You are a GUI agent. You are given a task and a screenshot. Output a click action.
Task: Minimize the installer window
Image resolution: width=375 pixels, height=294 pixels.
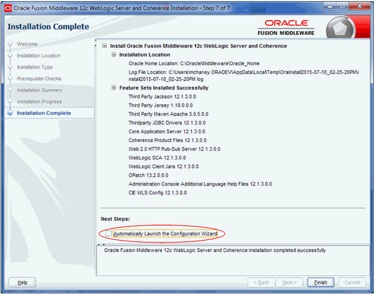(331, 7)
